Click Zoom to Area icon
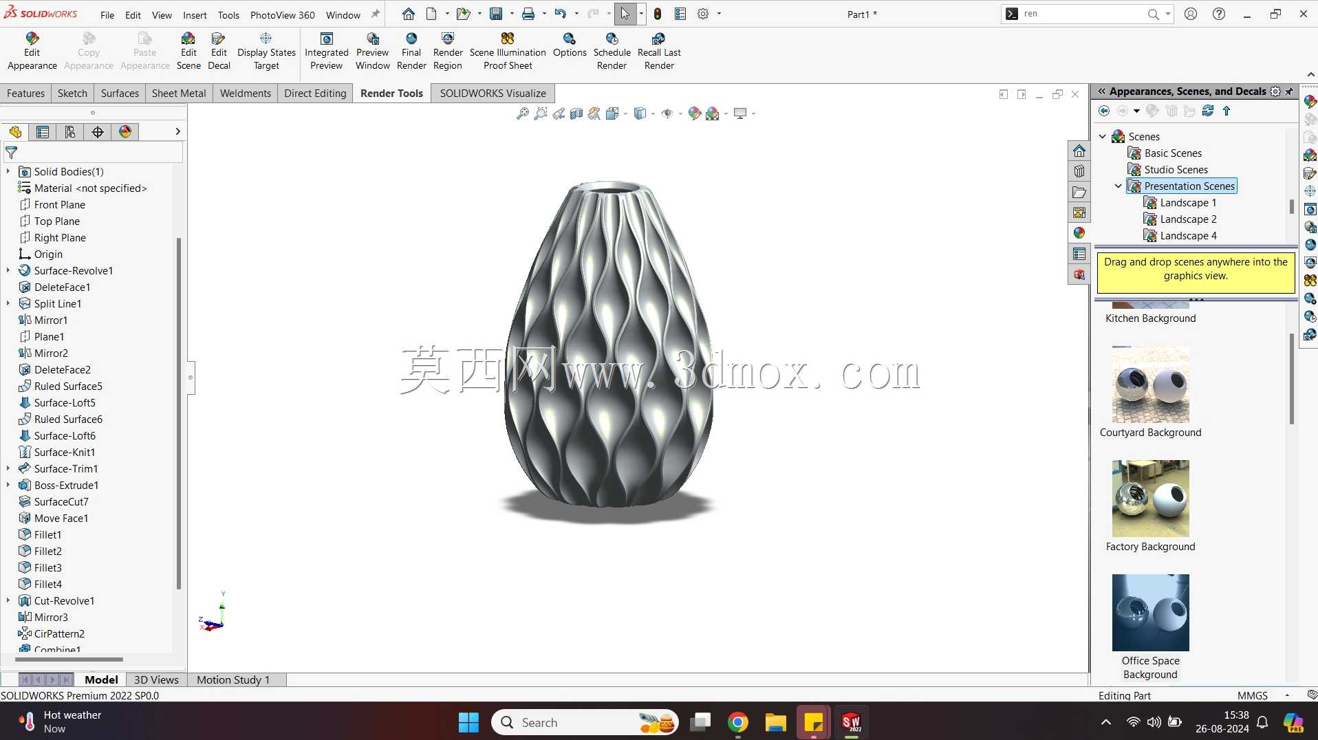 [x=541, y=113]
